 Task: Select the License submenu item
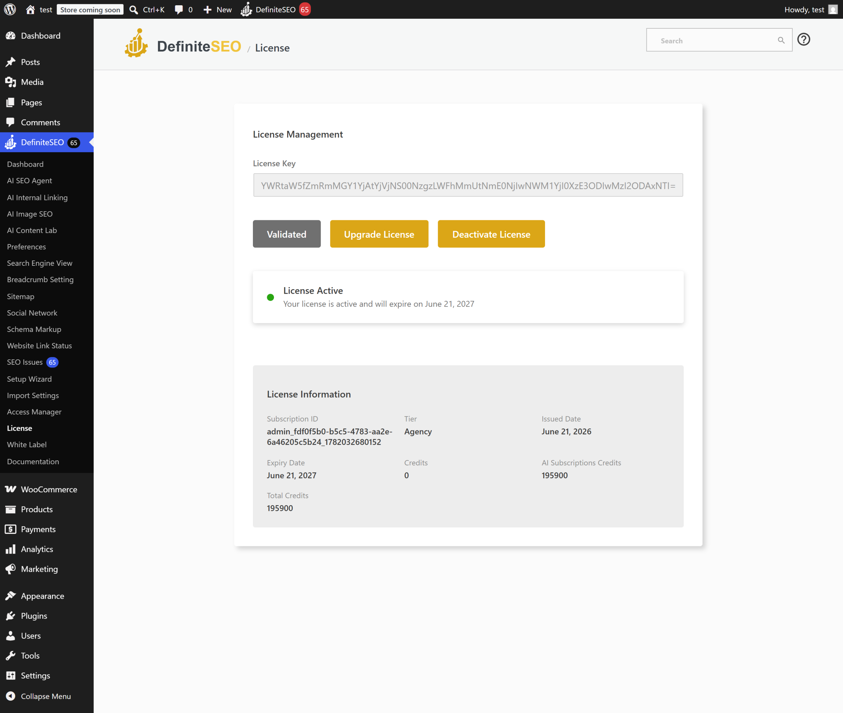(x=19, y=428)
